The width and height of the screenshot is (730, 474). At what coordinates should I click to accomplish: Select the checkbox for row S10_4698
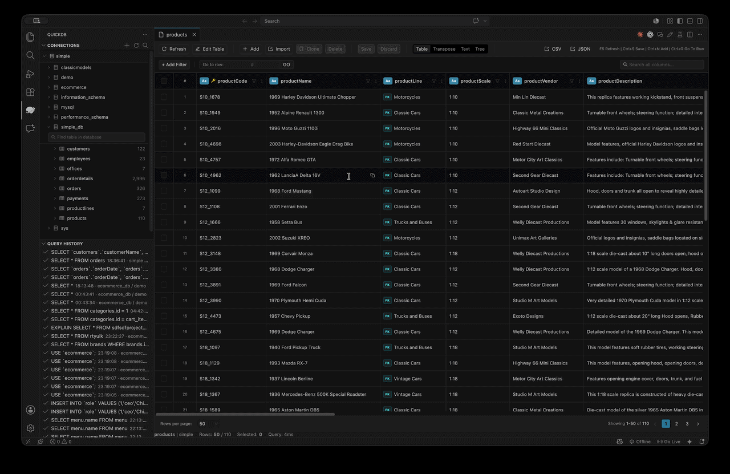point(164,144)
